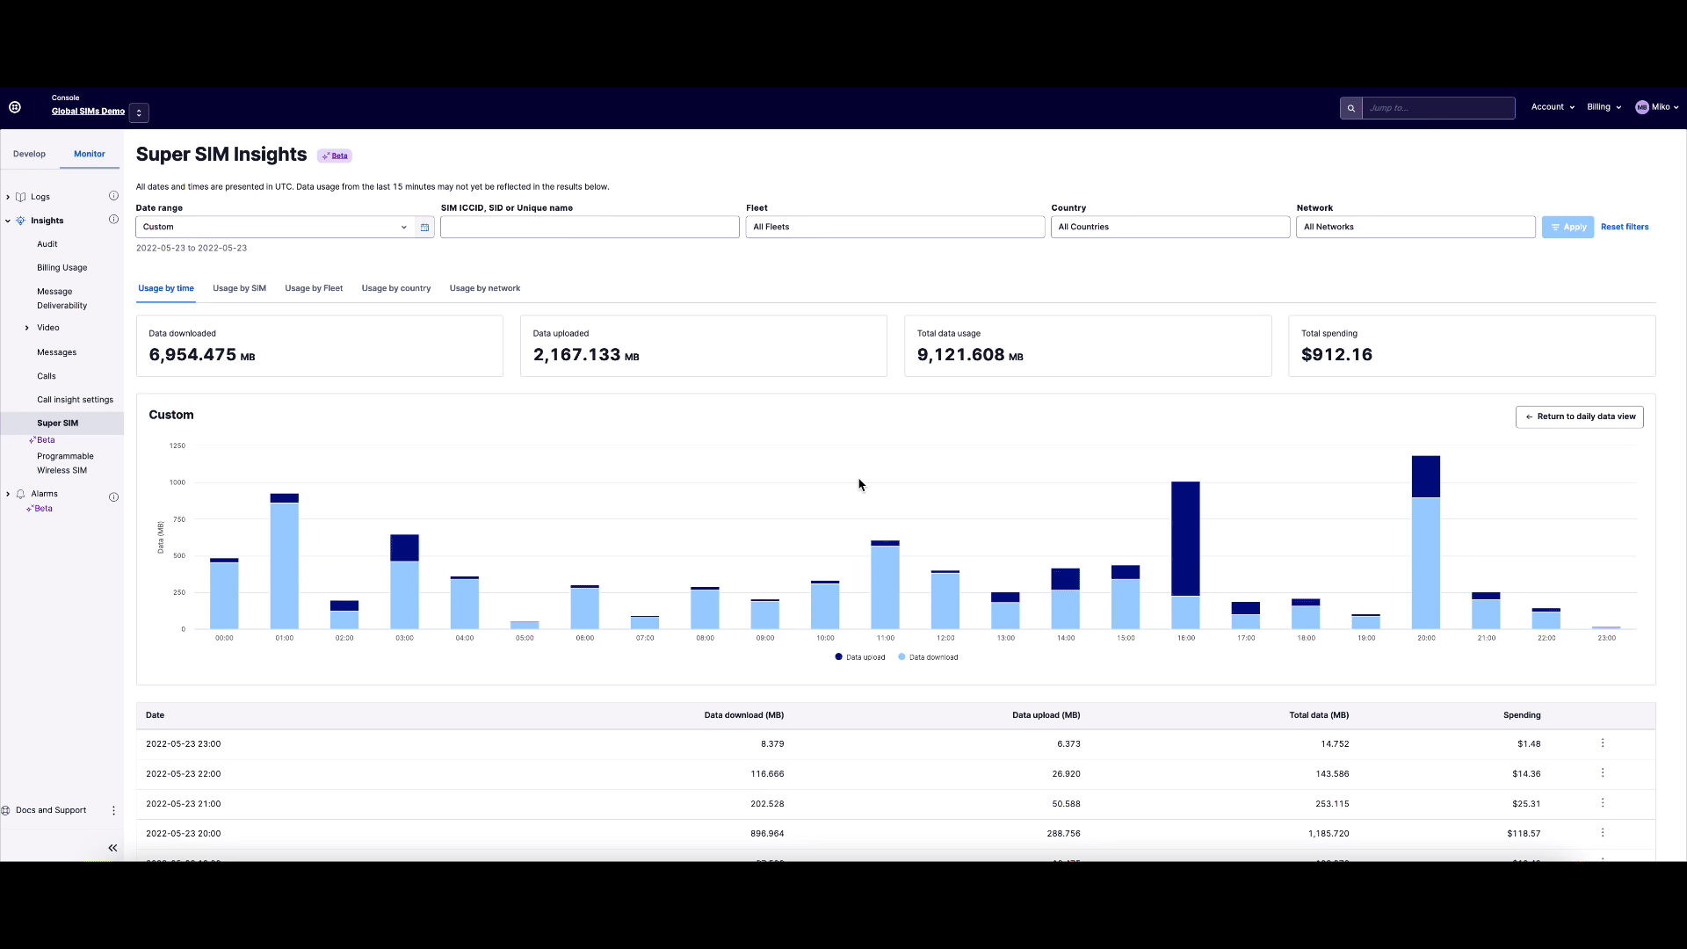Viewport: 1687px width, 949px height.
Task: Open the Date range Custom dropdown
Action: tap(275, 227)
